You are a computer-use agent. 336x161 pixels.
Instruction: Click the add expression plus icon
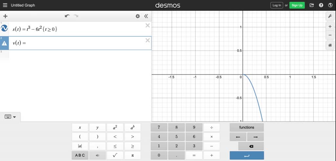(x=5, y=16)
